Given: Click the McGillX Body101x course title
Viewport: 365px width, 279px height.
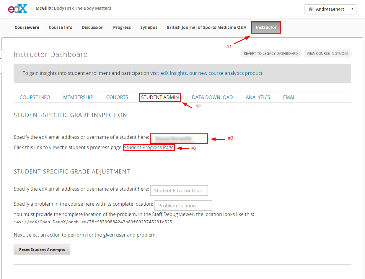Looking at the screenshot, I should pyautogui.click(x=74, y=8).
